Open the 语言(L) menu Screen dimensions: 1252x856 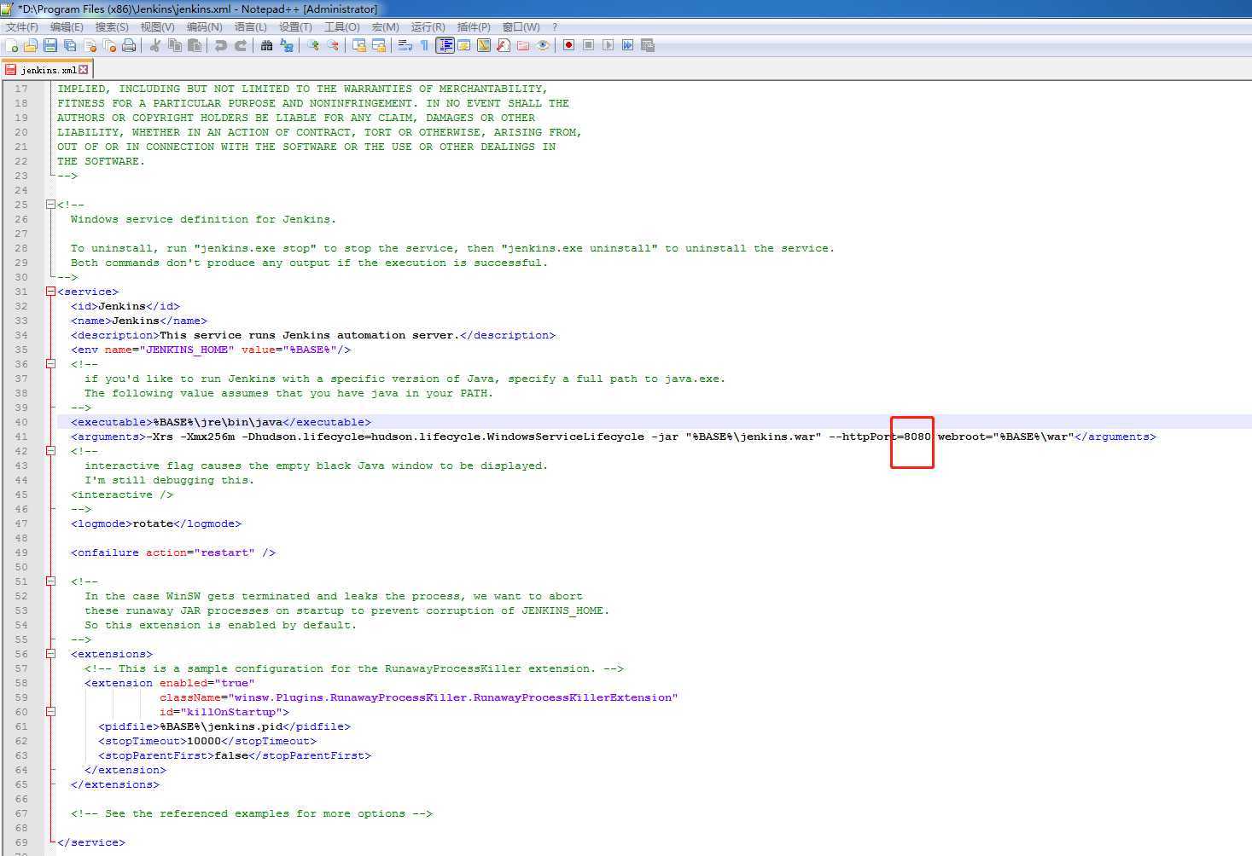tap(250, 27)
